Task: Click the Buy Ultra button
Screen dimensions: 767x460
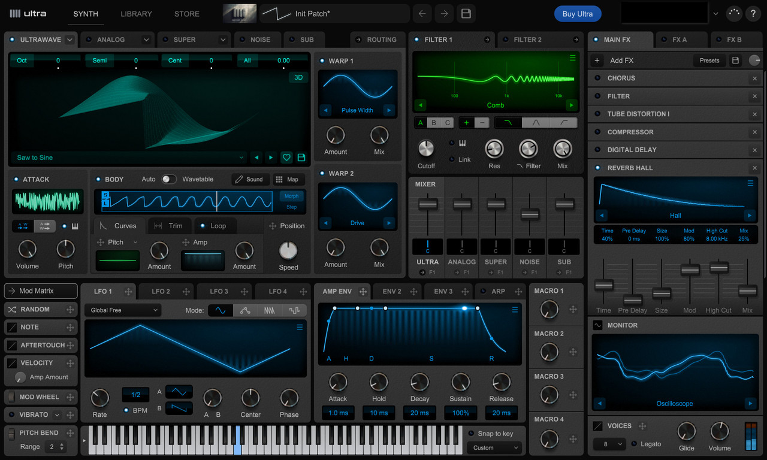Action: (577, 14)
